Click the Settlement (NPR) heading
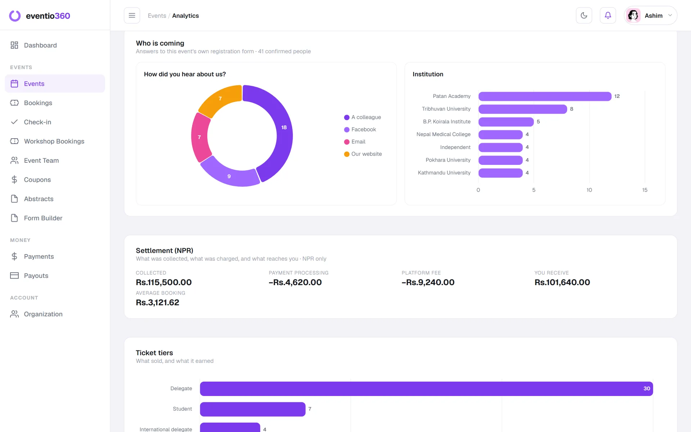The height and width of the screenshot is (432, 691). 164,251
